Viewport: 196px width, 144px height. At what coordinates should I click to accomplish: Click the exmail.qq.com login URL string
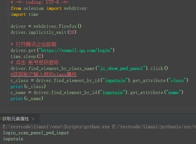coord(76,50)
